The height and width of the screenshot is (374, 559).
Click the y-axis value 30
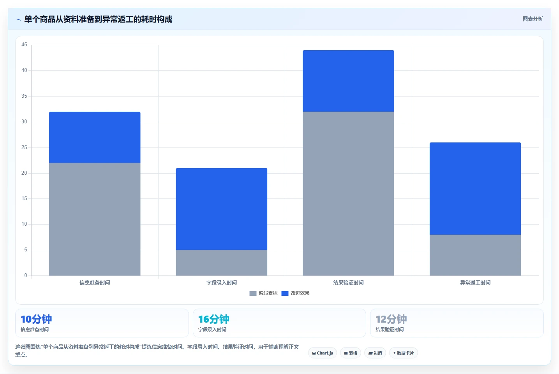[x=24, y=122]
